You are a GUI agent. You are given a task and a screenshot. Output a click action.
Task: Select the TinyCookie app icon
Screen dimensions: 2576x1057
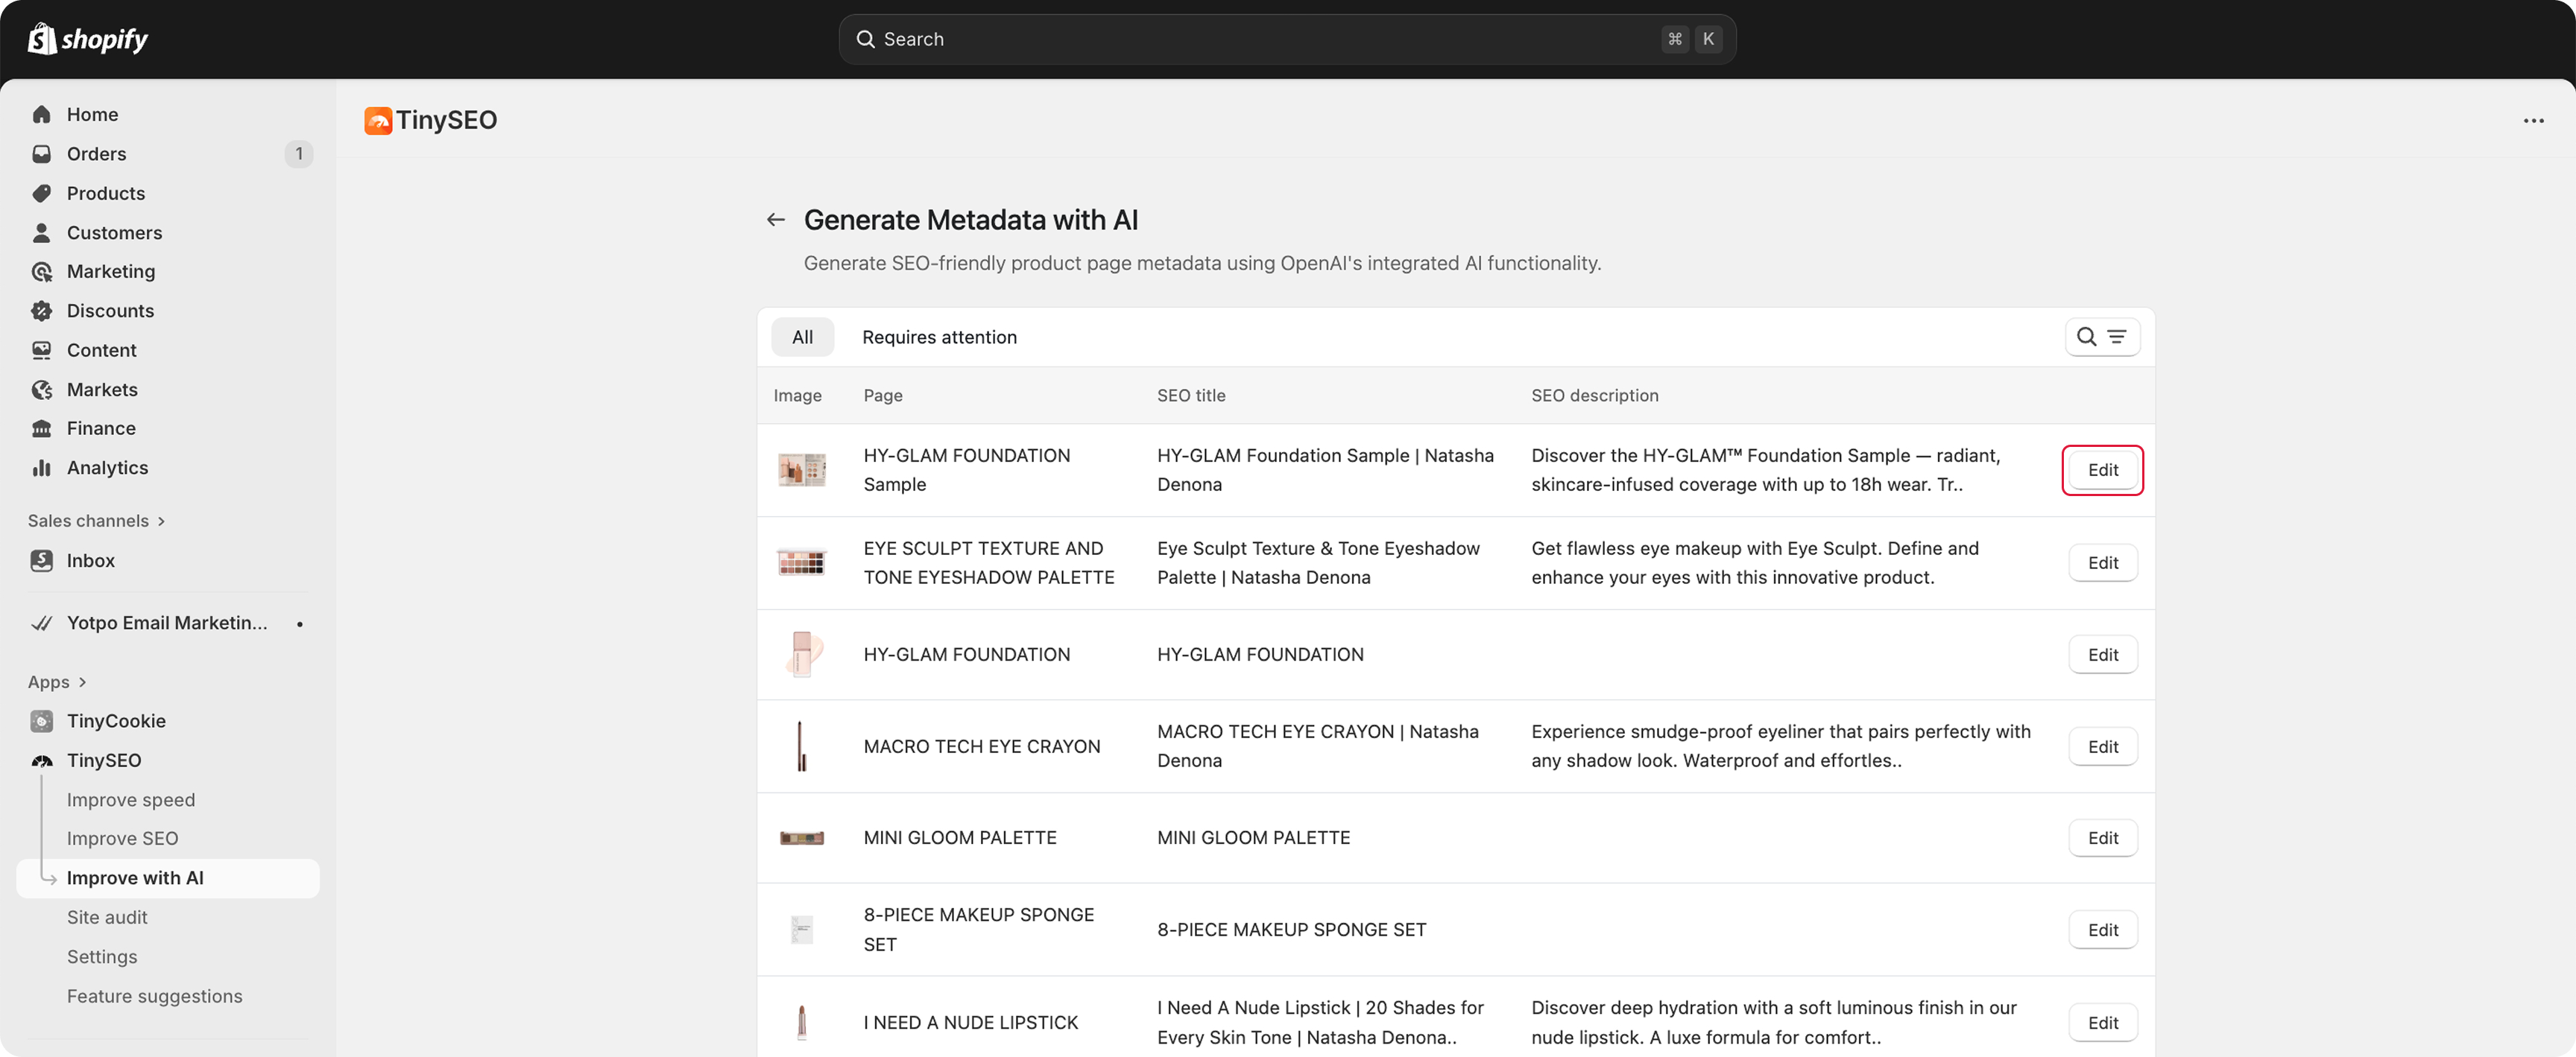click(x=41, y=720)
